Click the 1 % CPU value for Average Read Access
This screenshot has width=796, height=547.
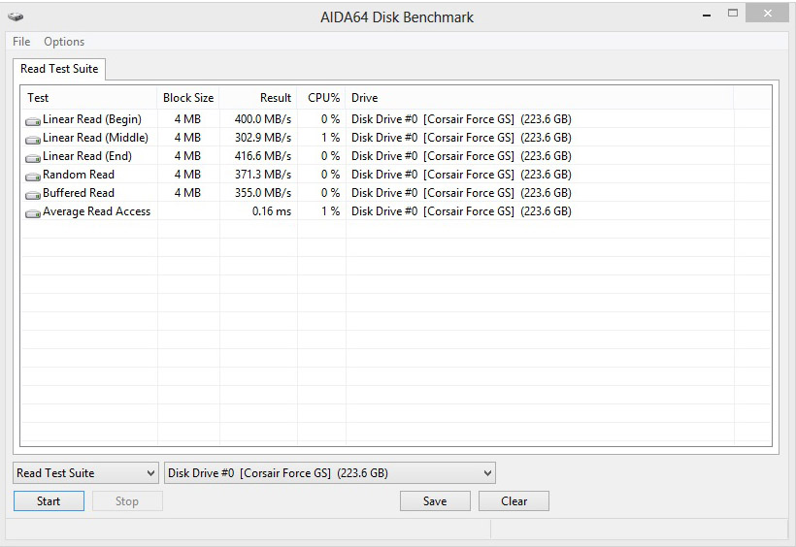pos(330,211)
